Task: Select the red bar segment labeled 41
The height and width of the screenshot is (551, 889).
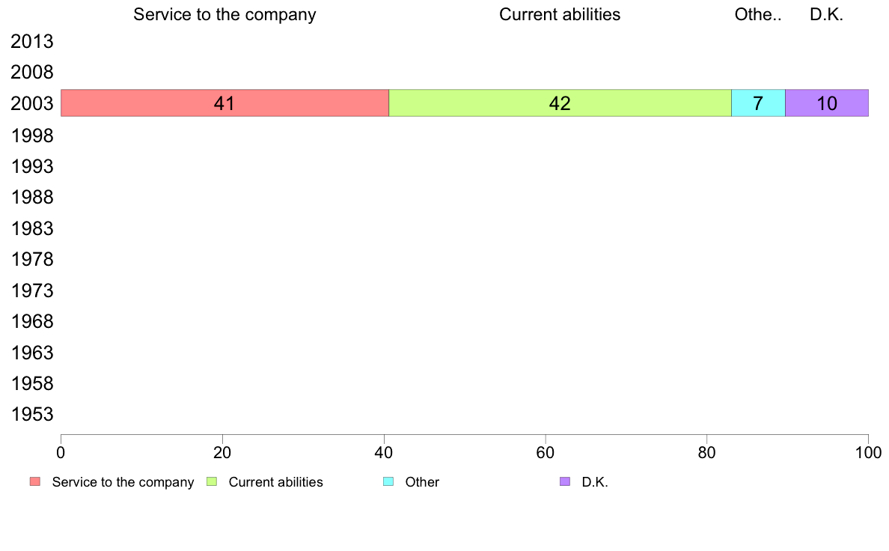Action: point(224,103)
